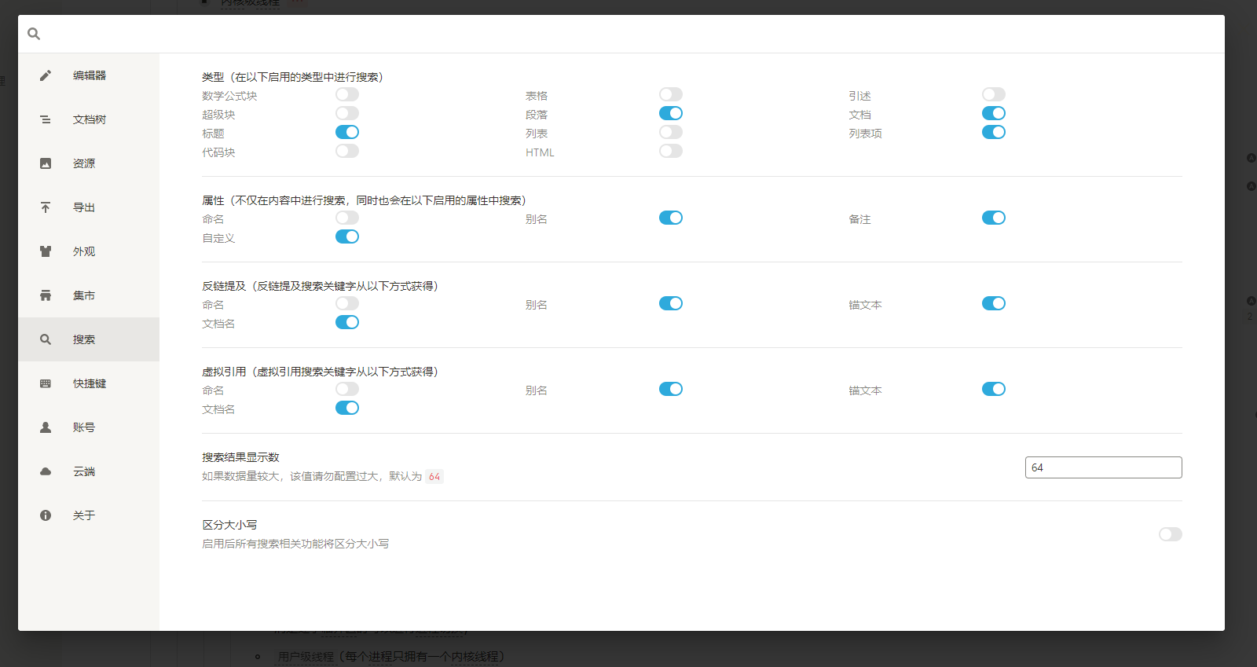Disable the 自定义 attribute toggle
Screen dimensions: 1257x667
347,236
